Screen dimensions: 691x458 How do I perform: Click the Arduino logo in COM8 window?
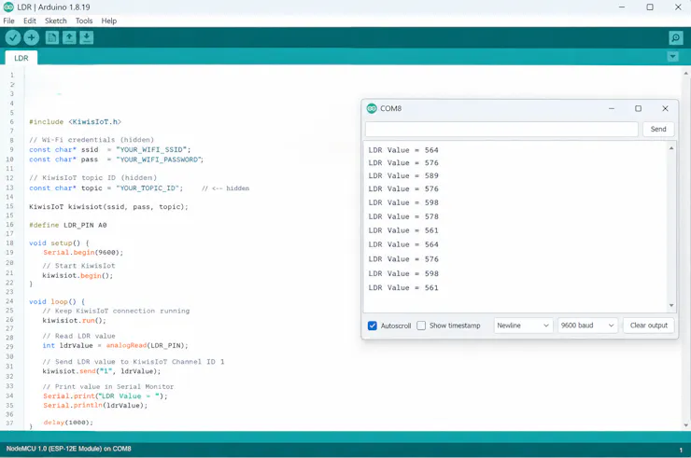[x=372, y=108]
